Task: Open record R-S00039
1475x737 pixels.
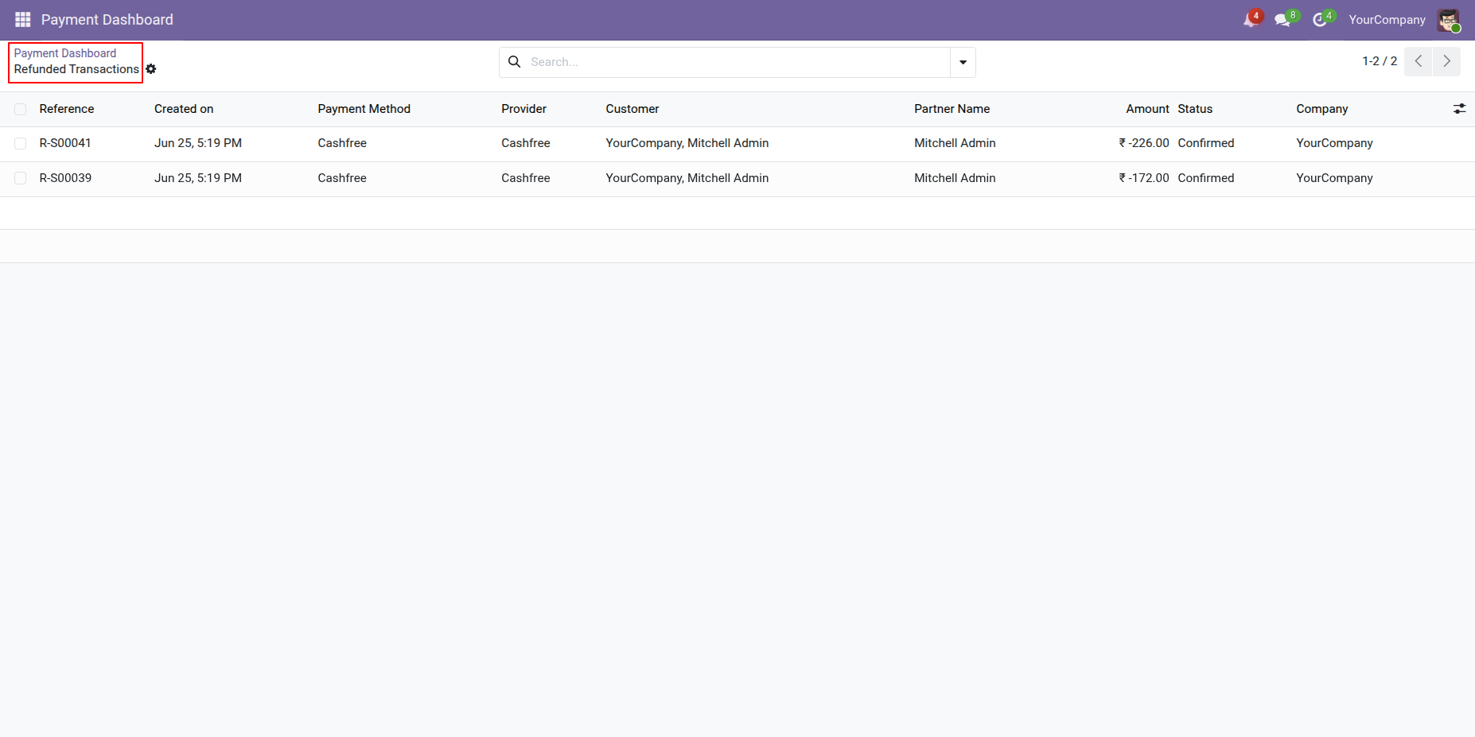Action: [65, 178]
